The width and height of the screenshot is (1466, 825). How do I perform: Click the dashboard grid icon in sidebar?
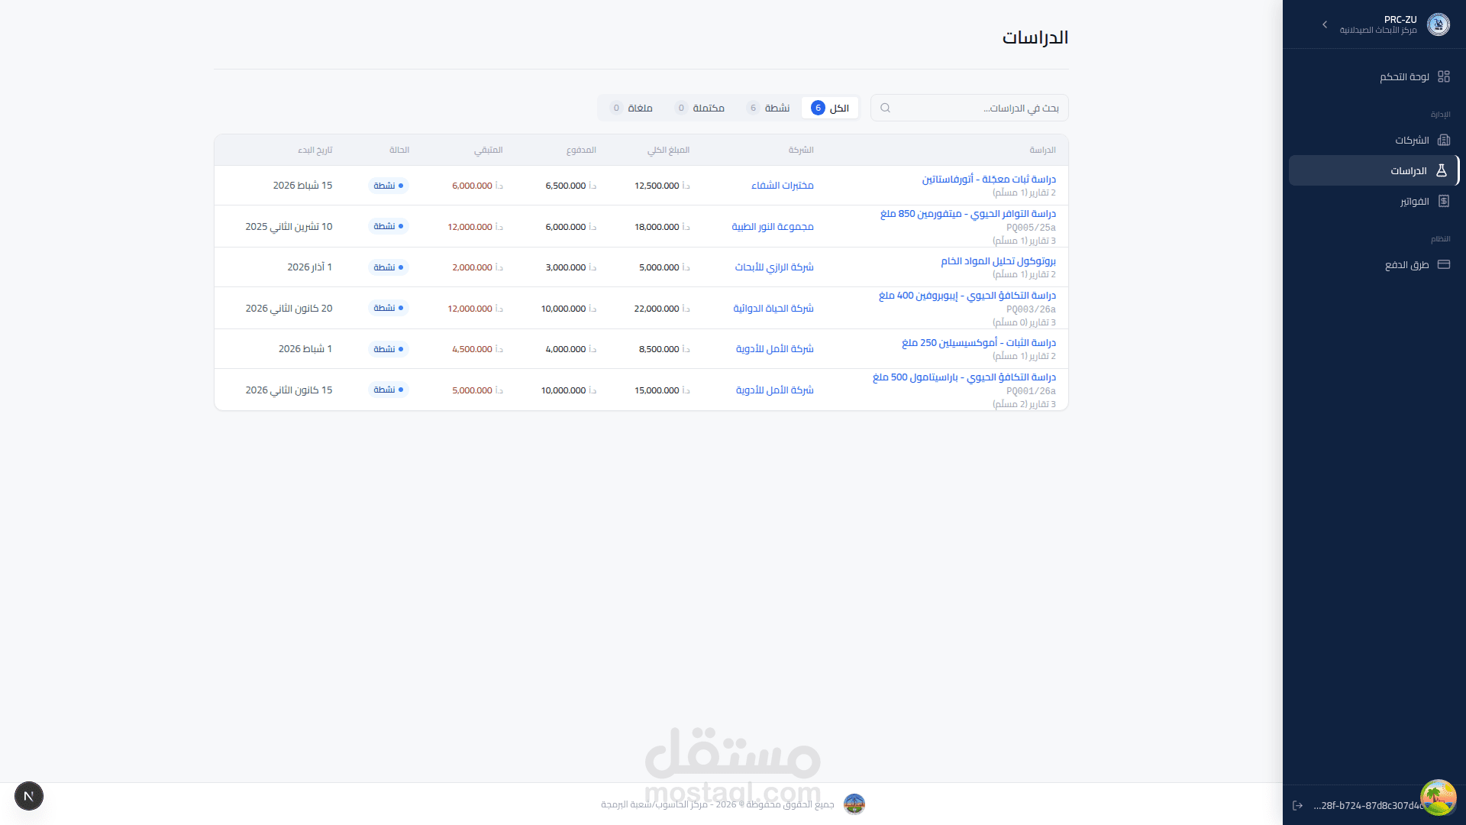(x=1443, y=76)
